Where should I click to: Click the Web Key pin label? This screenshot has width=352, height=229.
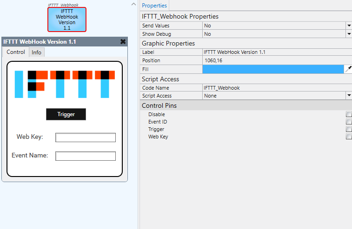[x=158, y=137]
